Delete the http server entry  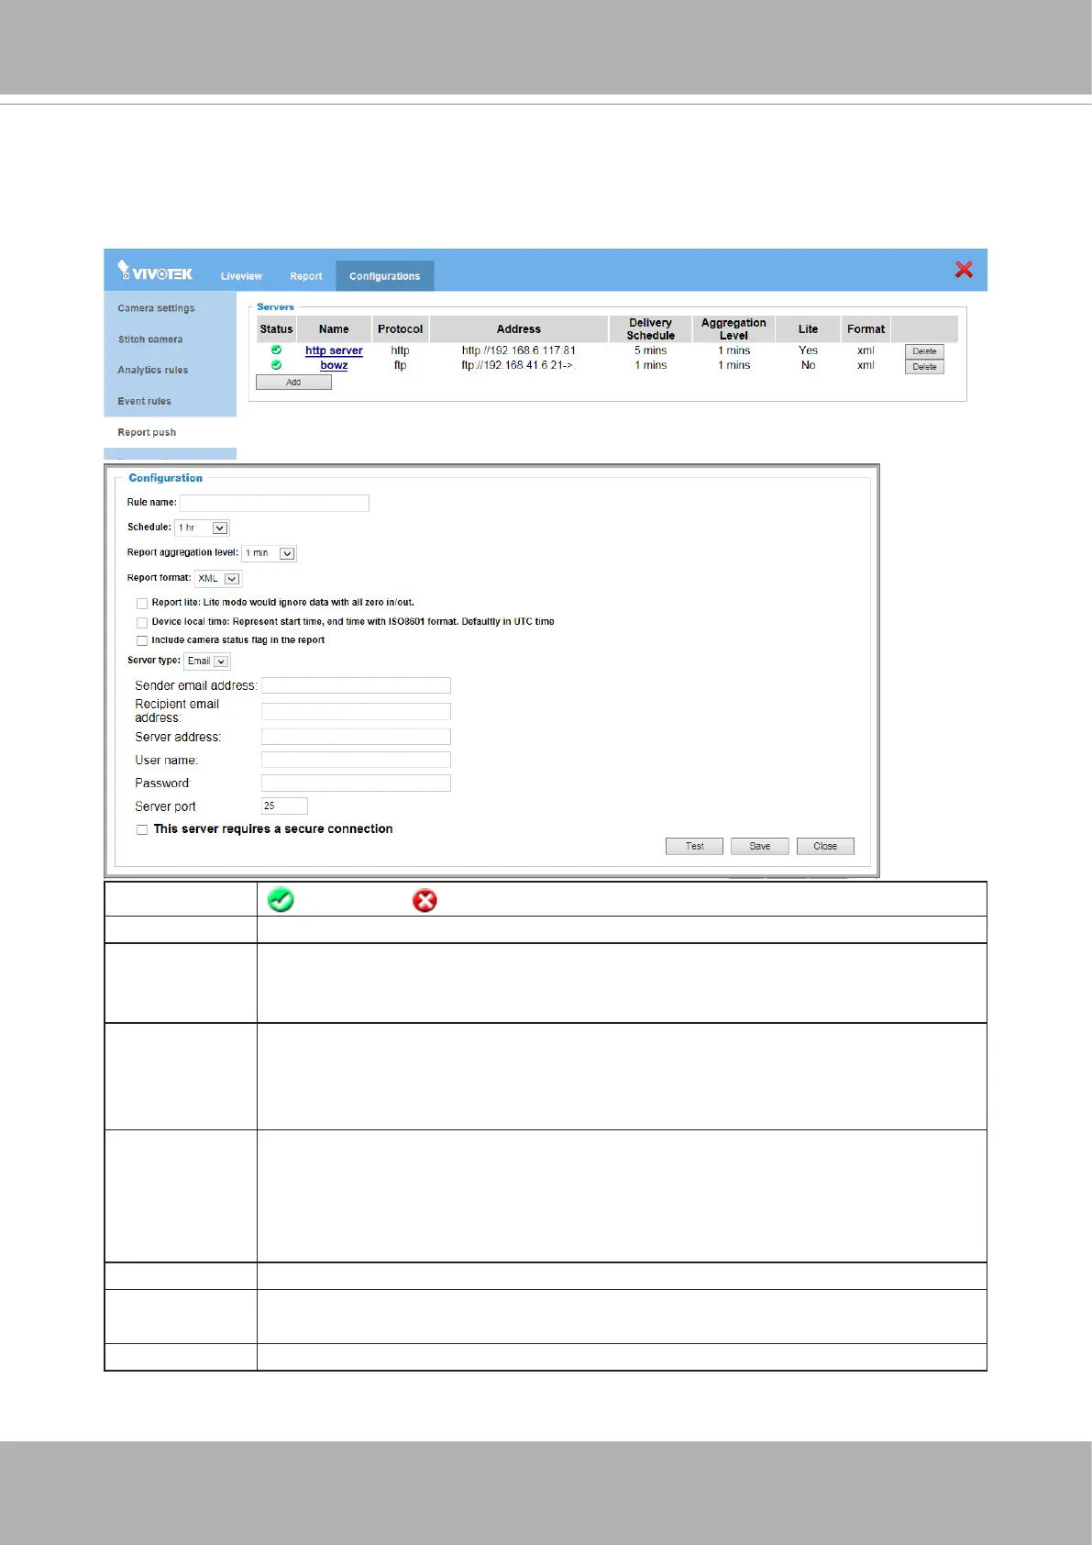[x=924, y=351]
